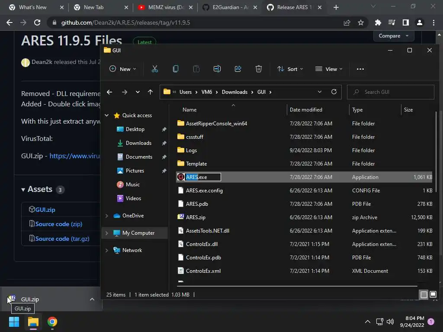Click the Share icon in Explorer toolbar

coord(238,69)
